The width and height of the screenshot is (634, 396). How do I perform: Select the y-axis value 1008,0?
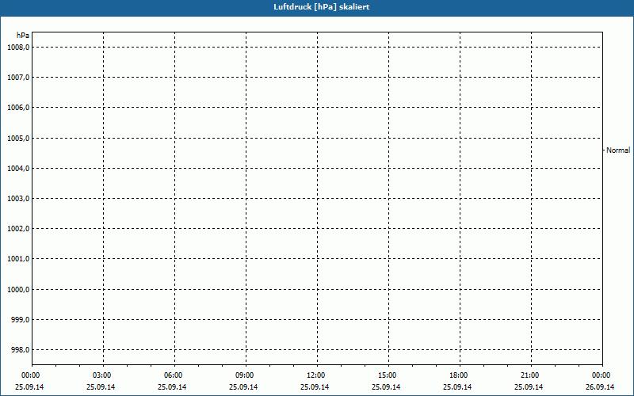click(18, 48)
